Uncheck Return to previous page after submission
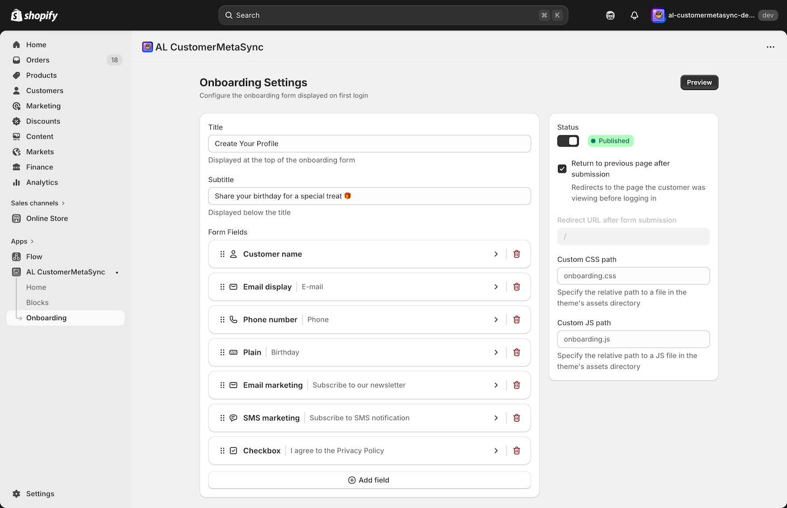Screen dimensions: 787x508 (x=562, y=169)
